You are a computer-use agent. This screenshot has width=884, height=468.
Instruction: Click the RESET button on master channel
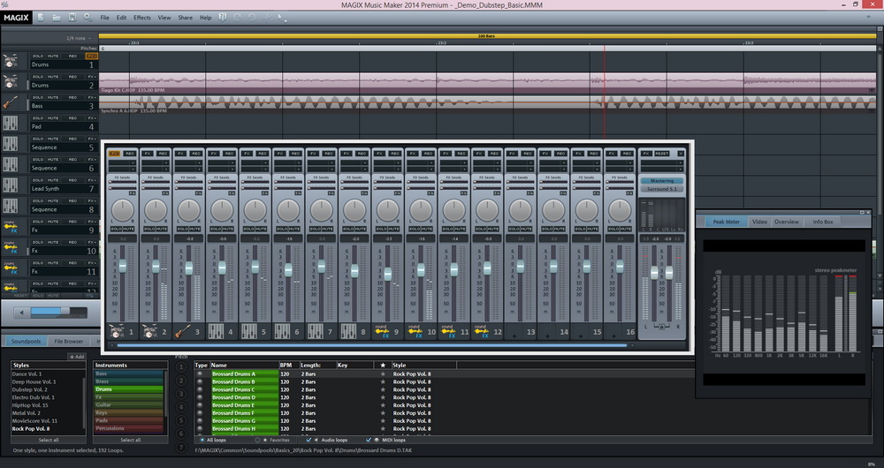pyautogui.click(x=662, y=153)
